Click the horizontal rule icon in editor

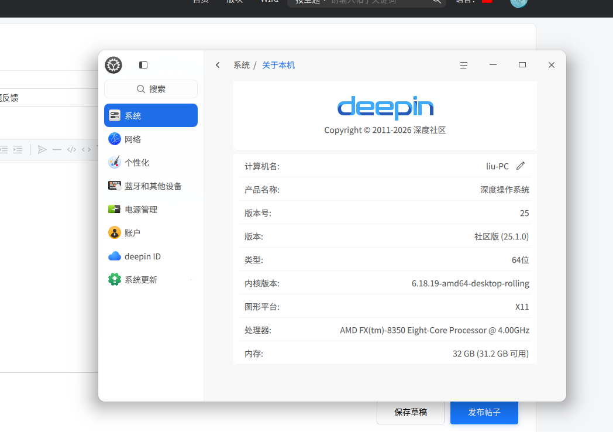click(x=57, y=149)
